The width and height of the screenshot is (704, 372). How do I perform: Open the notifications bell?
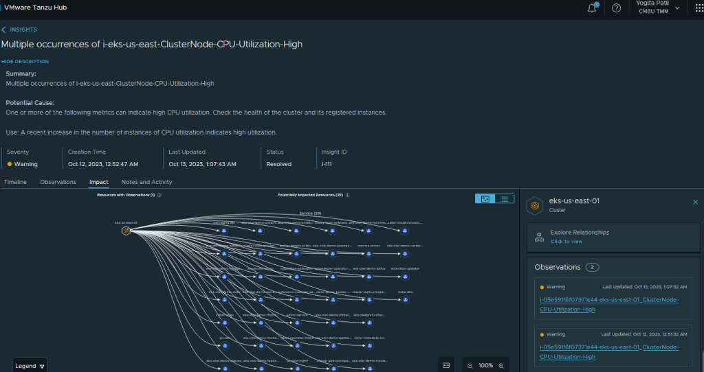coord(592,8)
